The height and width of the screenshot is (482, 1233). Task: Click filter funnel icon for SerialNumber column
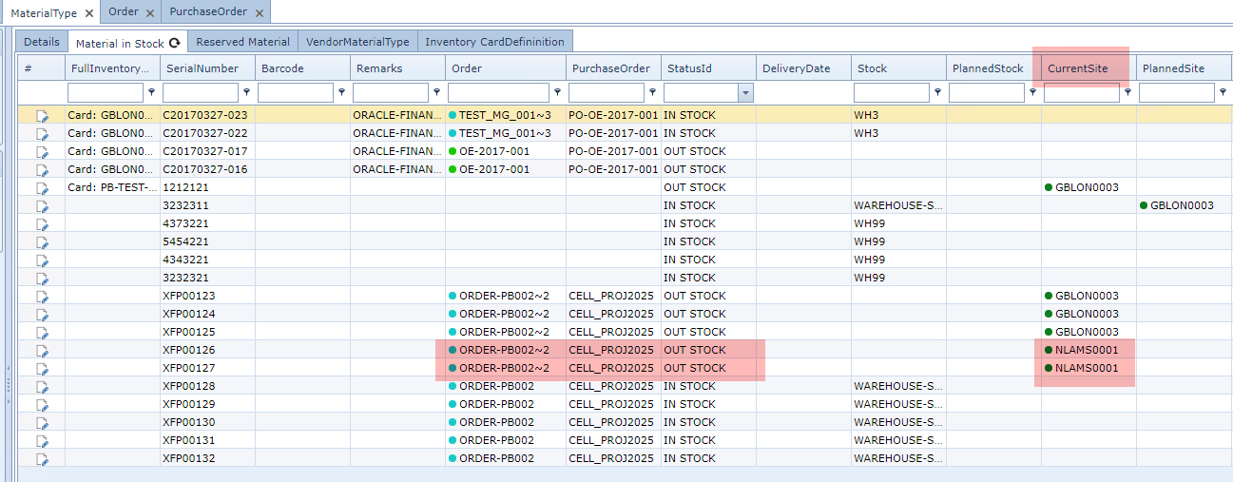[x=247, y=92]
